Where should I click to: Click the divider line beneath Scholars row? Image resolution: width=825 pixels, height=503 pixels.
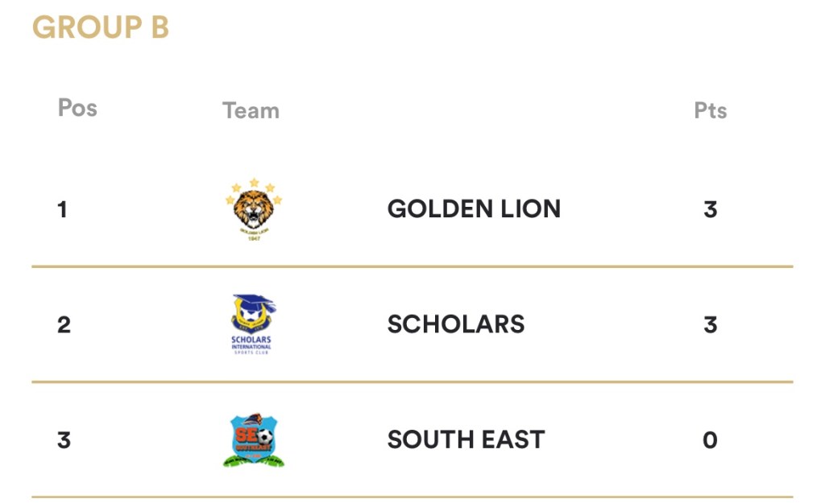[412, 381]
